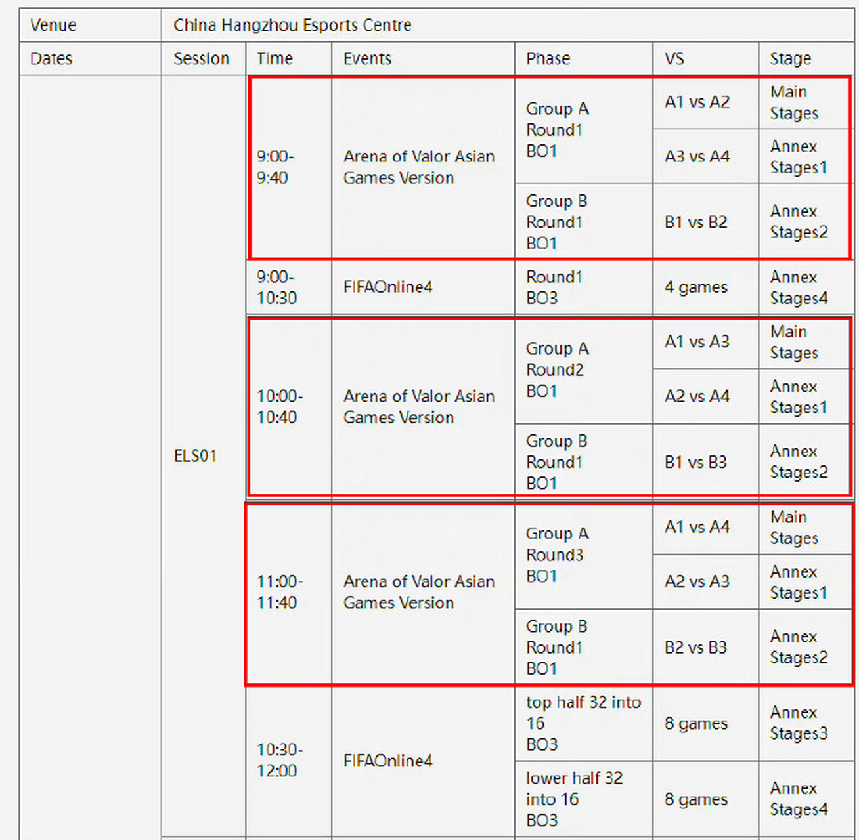Click the "B1 vs B3" match cell
This screenshot has width=859, height=840.
[x=706, y=462]
